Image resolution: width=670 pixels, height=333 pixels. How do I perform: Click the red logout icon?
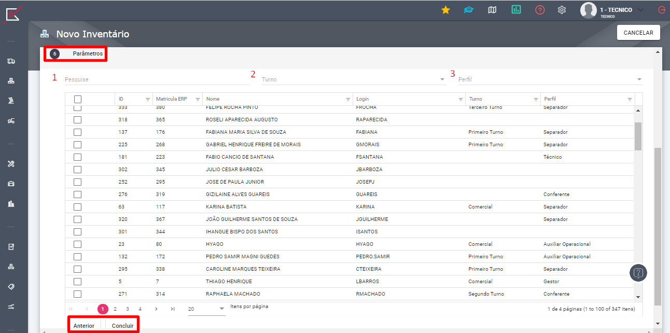tap(661, 10)
